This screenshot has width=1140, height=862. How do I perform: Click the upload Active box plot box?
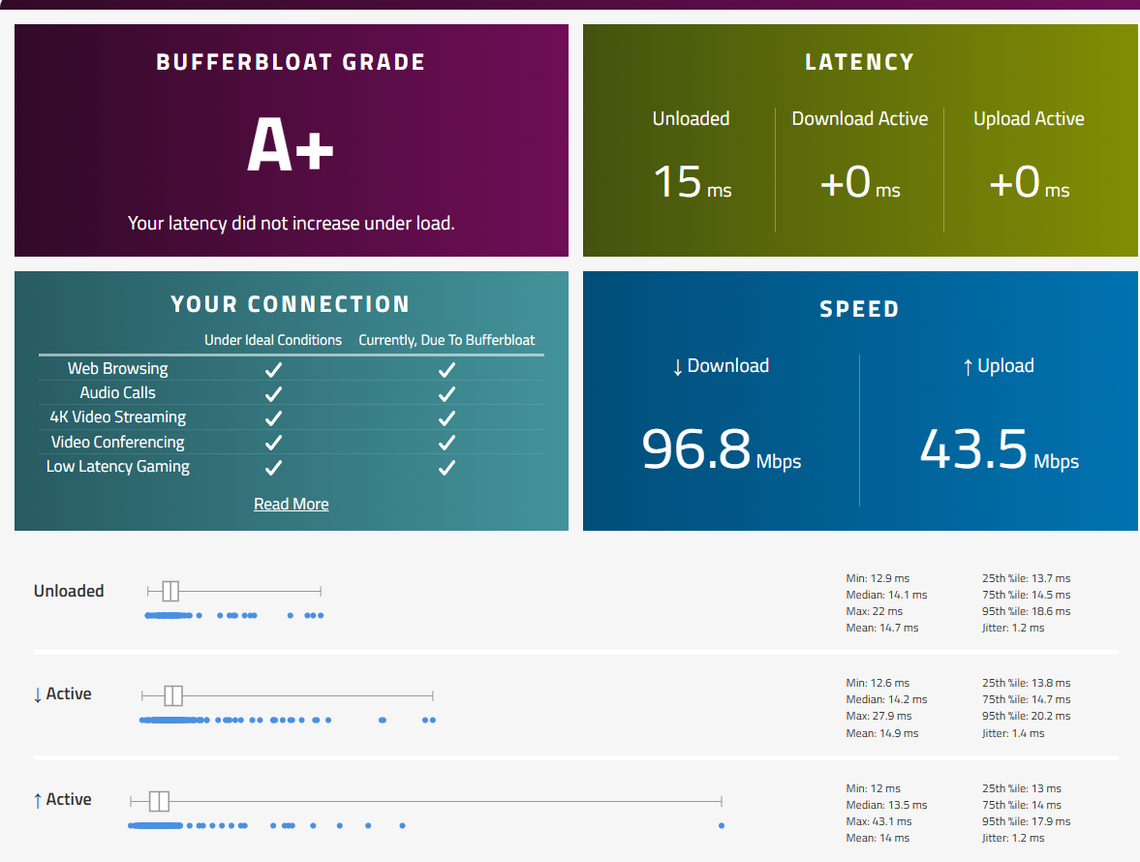click(x=159, y=801)
